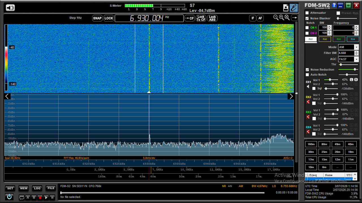Select the RX4 receiver tab

pos(353,39)
